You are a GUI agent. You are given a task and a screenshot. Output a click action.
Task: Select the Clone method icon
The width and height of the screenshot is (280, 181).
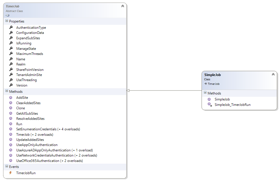(x=11, y=108)
